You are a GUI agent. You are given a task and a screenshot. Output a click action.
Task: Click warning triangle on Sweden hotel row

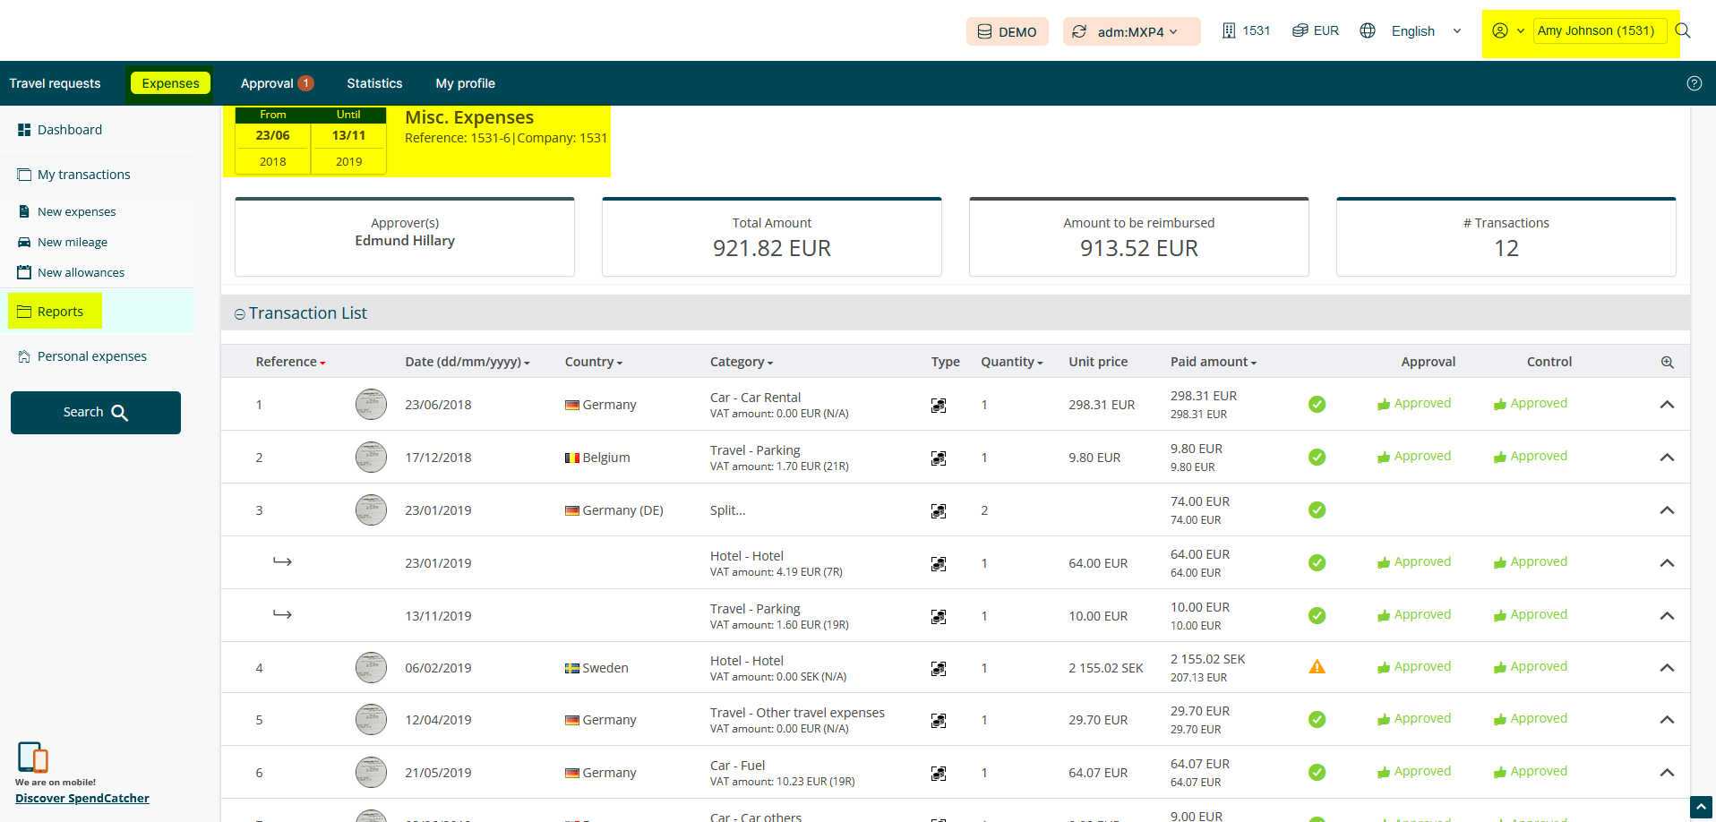[x=1317, y=667]
